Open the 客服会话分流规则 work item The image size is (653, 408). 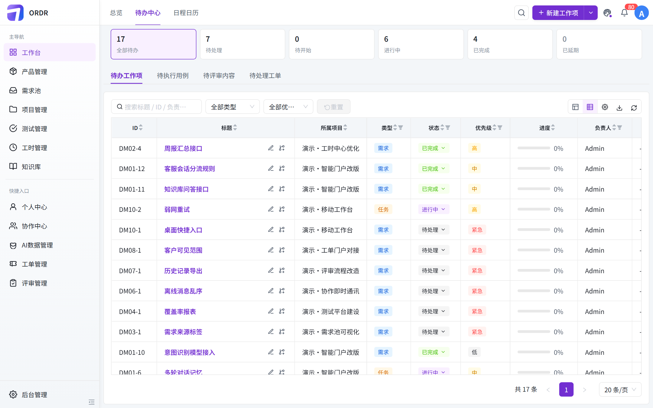(x=190, y=169)
